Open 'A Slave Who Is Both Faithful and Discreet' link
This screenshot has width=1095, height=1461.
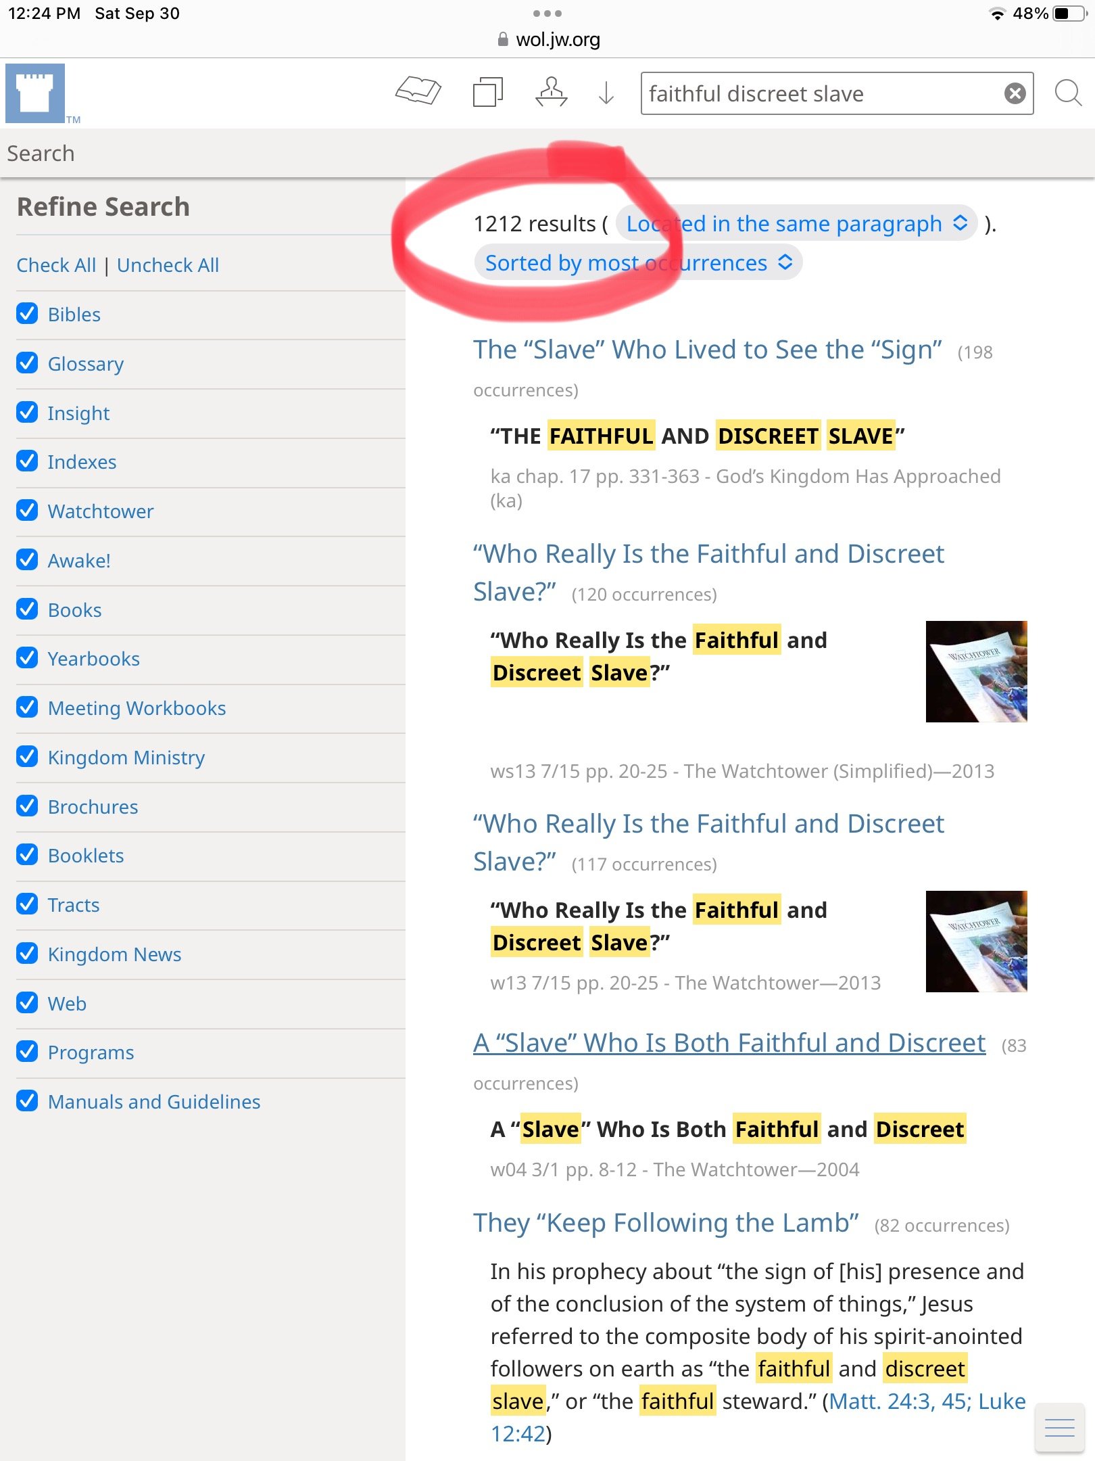tap(729, 1043)
